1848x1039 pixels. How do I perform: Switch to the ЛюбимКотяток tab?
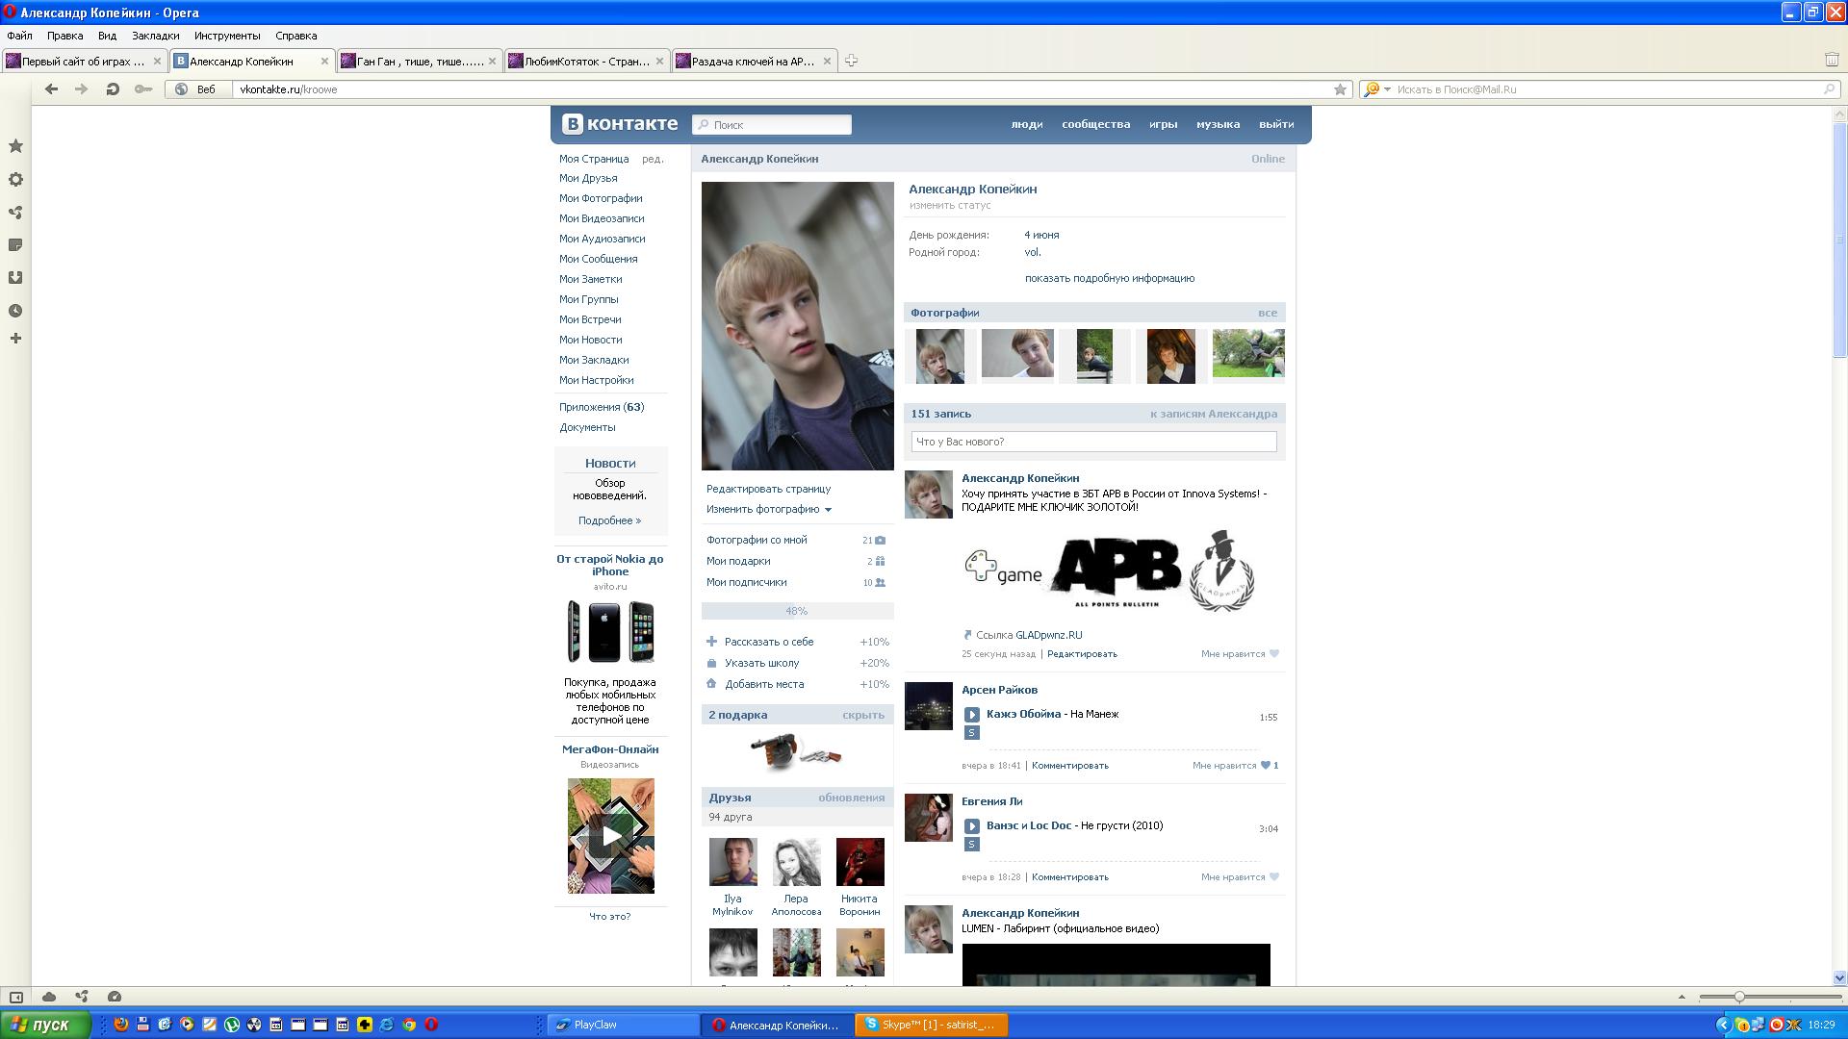pyautogui.click(x=585, y=62)
